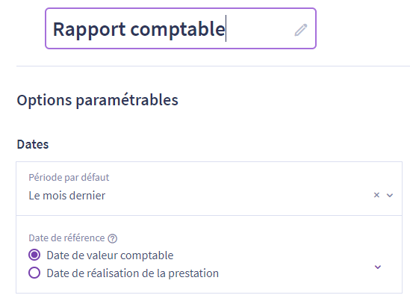Select the "Date de réalisation de la prestation" radio button
The height and width of the screenshot is (304, 410).
pyautogui.click(x=34, y=273)
